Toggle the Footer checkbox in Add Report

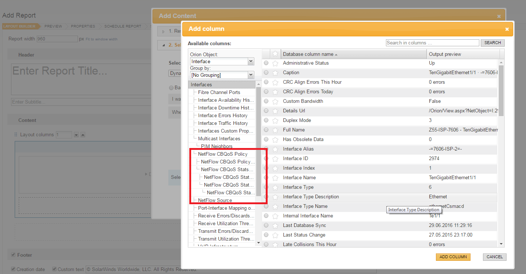click(13, 255)
